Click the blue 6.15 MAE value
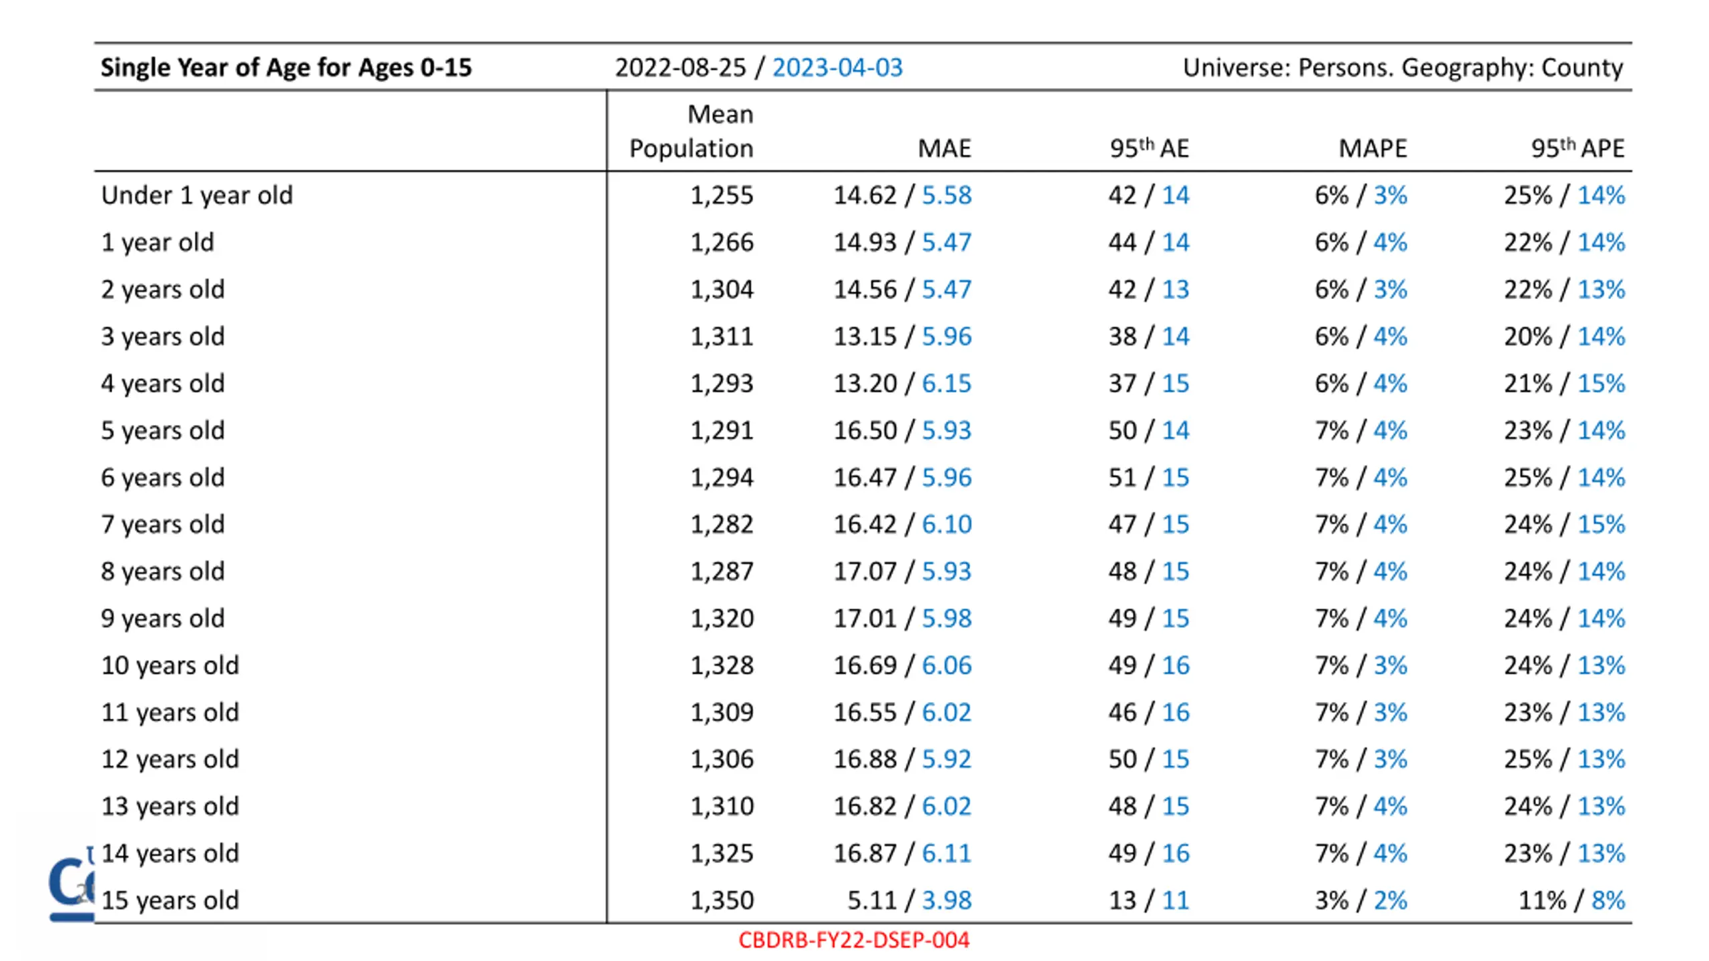Screen dimensions: 1709x961 click(x=947, y=384)
